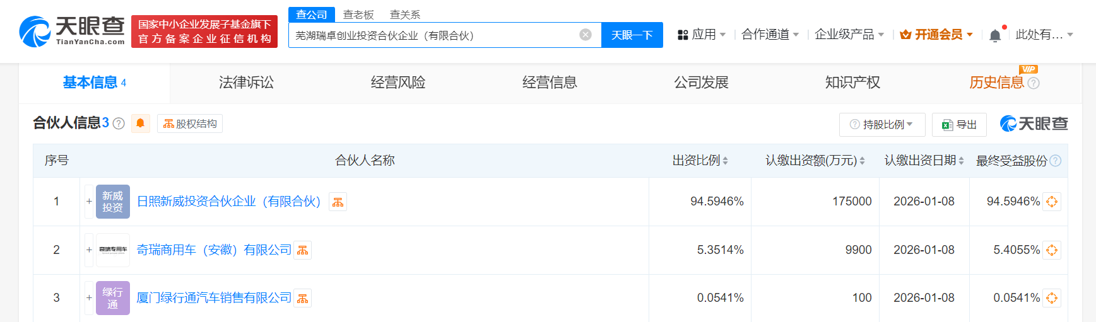
Task: Click the red 国家中小企业发展子基金 banner
Action: [204, 32]
